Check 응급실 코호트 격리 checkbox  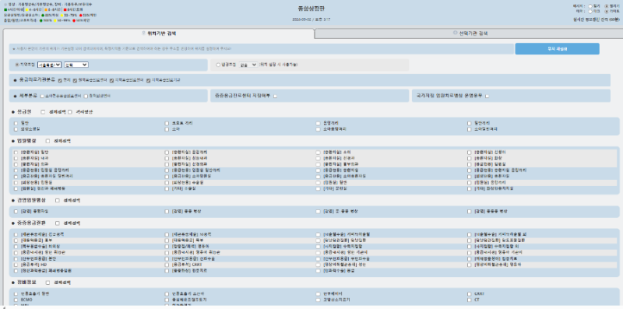(x=167, y=124)
